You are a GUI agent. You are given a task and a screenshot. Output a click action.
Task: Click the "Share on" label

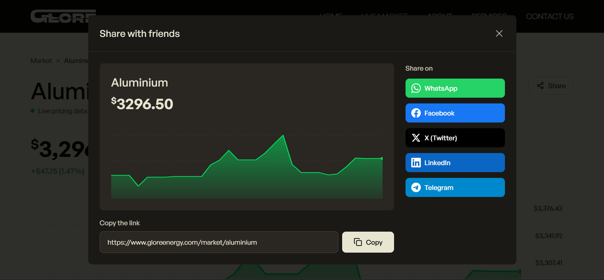419,68
